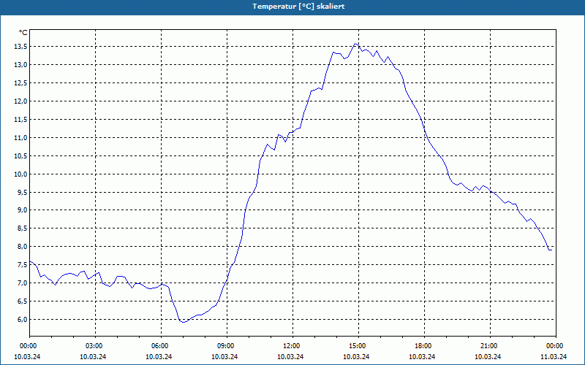The image size is (585, 365).
Task: Select the 13,0 y-axis value
Action: [21, 65]
